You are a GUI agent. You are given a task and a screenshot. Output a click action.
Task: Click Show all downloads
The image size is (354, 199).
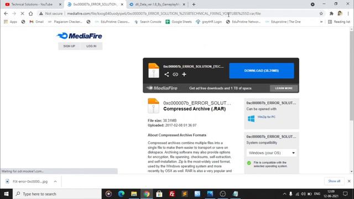tap(334, 181)
